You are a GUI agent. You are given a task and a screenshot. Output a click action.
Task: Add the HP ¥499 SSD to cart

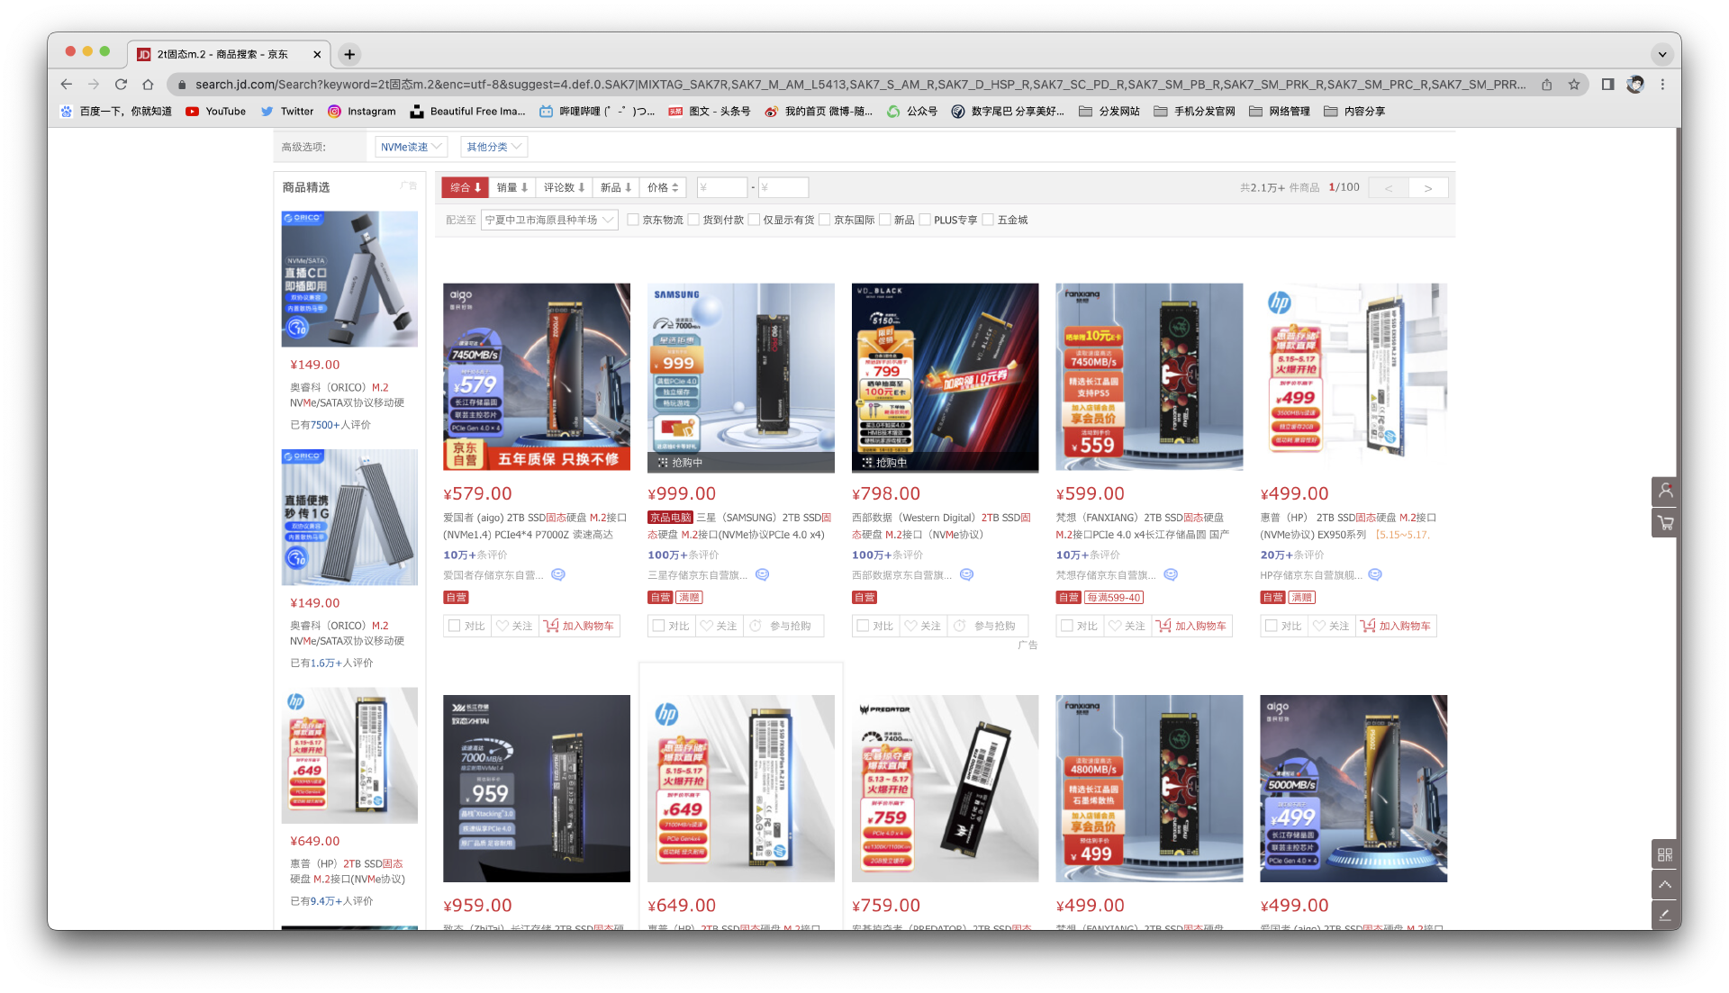[x=1397, y=627]
